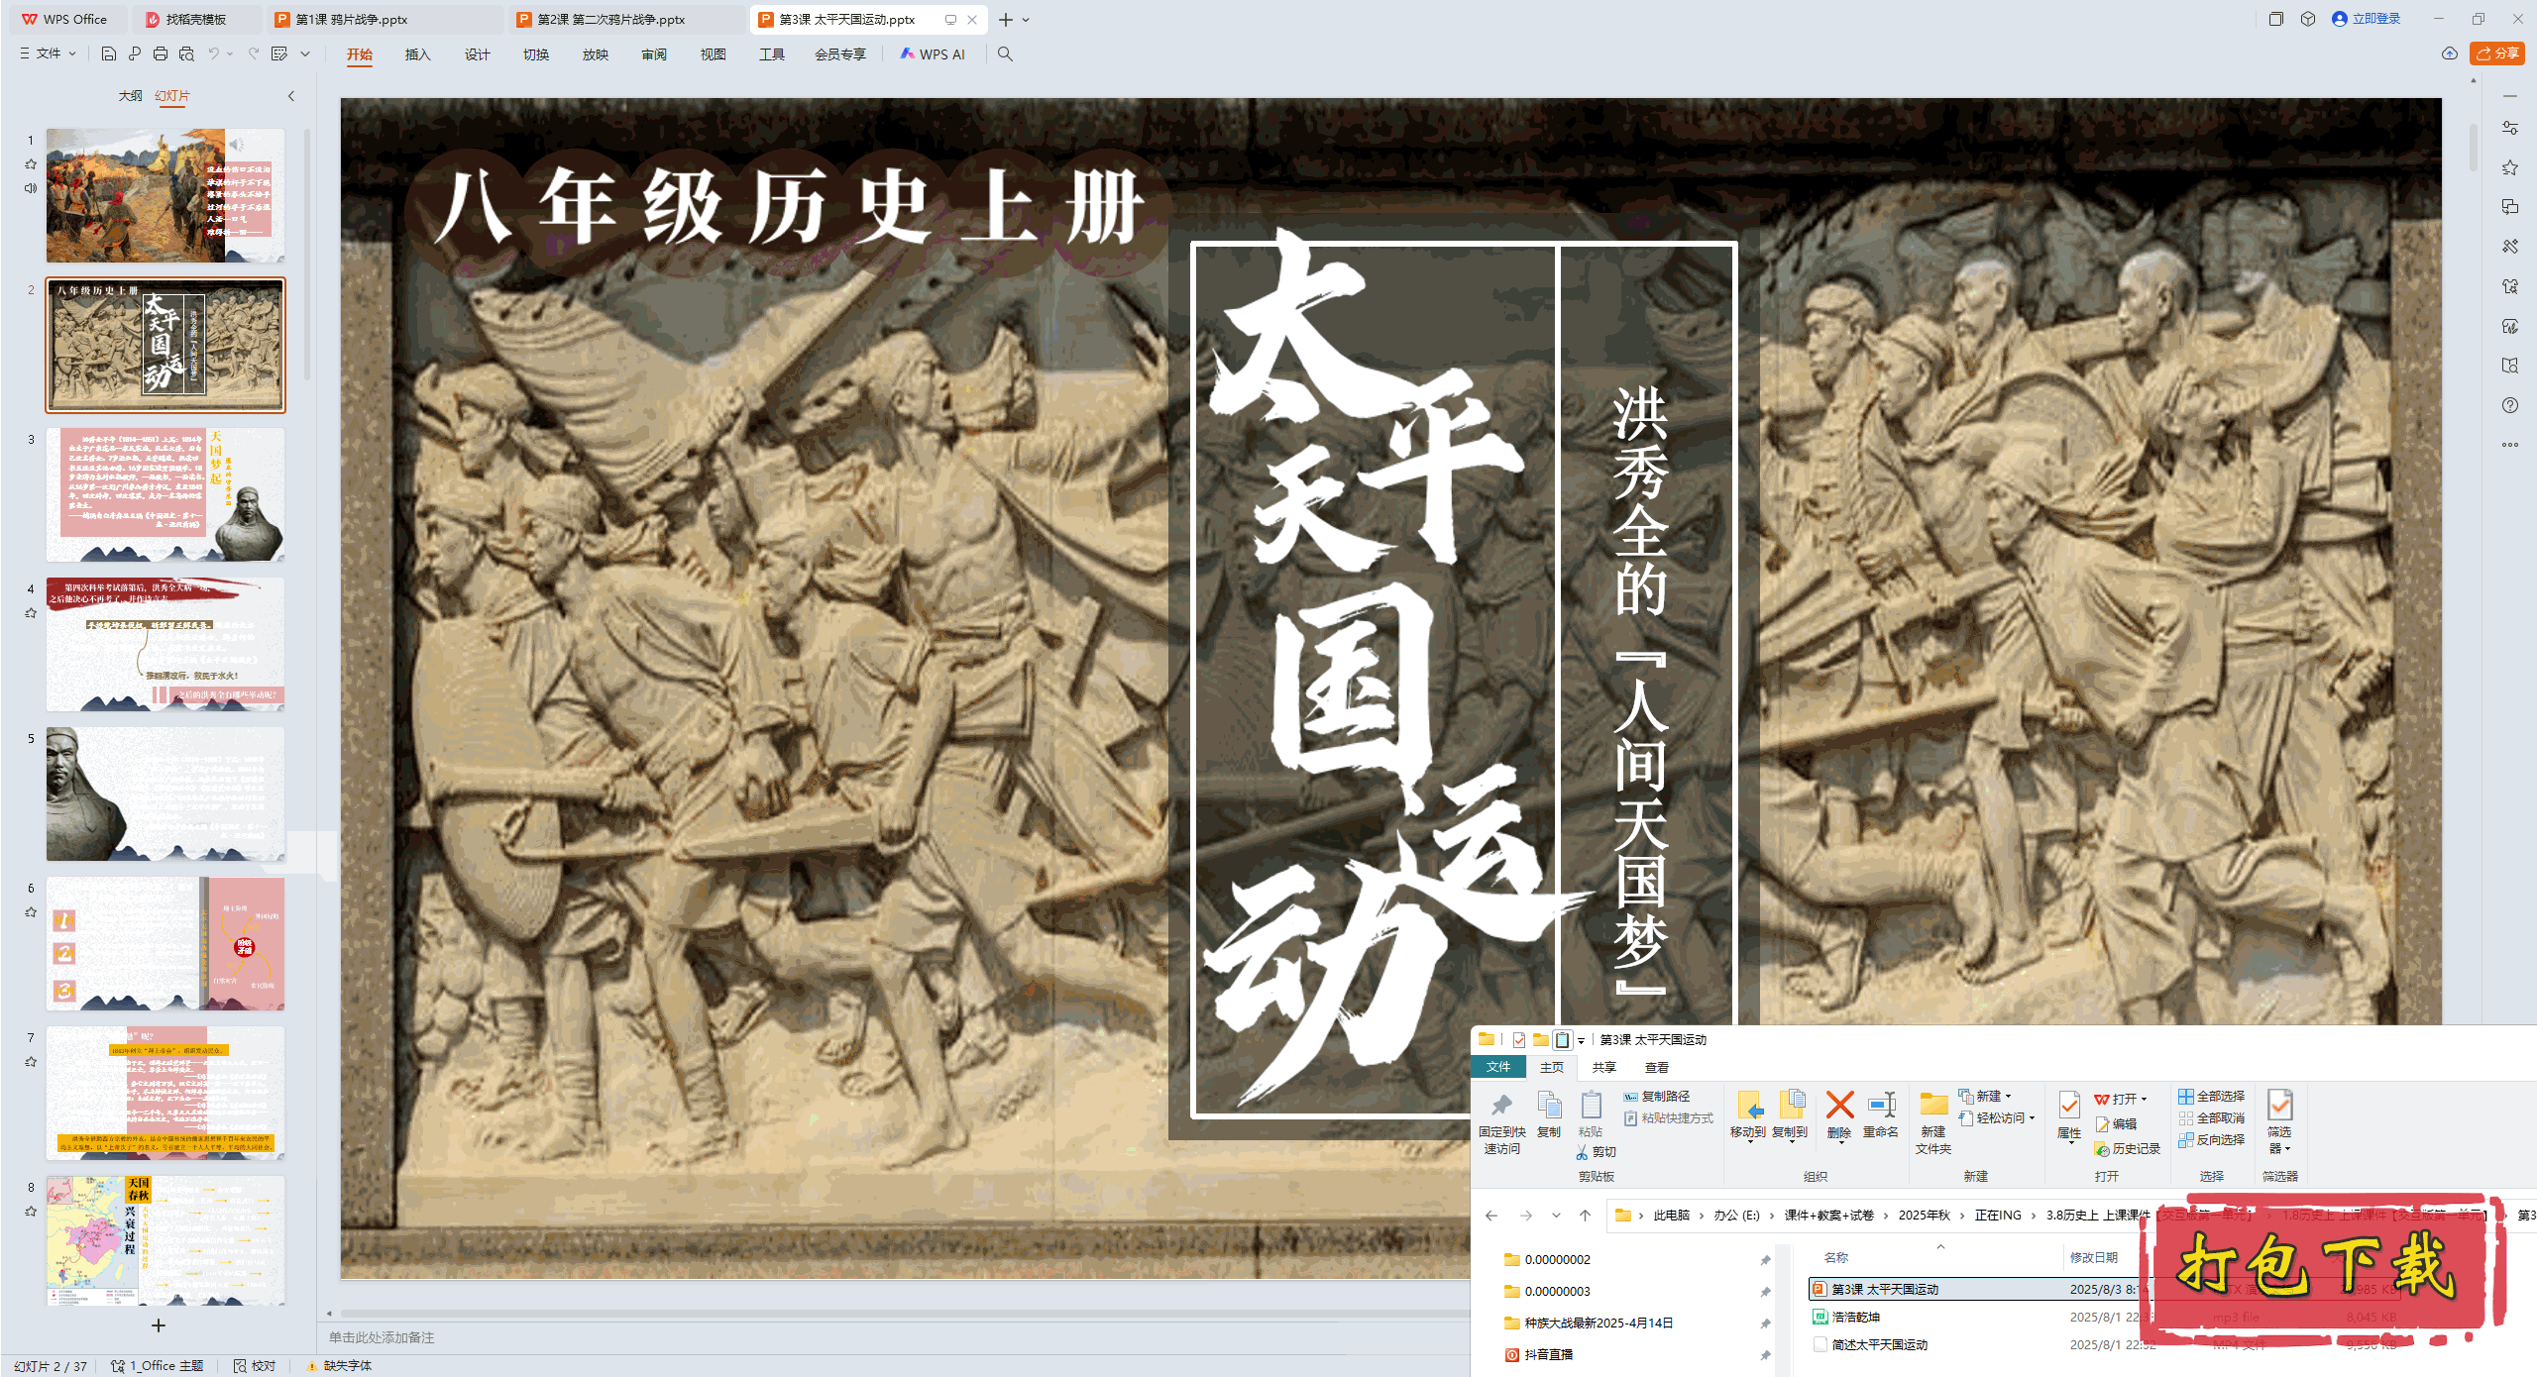Viewport: 2537px width, 1377px height.
Task: Toggle the star marker on slide 4
Action: tap(31, 613)
